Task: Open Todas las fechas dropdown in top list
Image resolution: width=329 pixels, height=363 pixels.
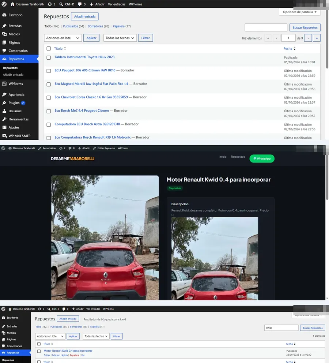Action: (120, 38)
